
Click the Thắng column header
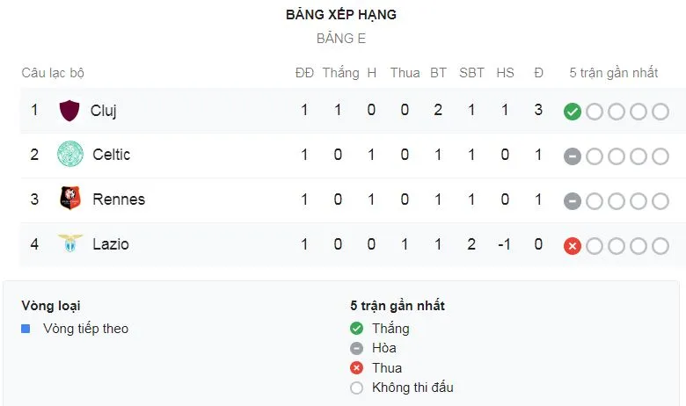340,73
